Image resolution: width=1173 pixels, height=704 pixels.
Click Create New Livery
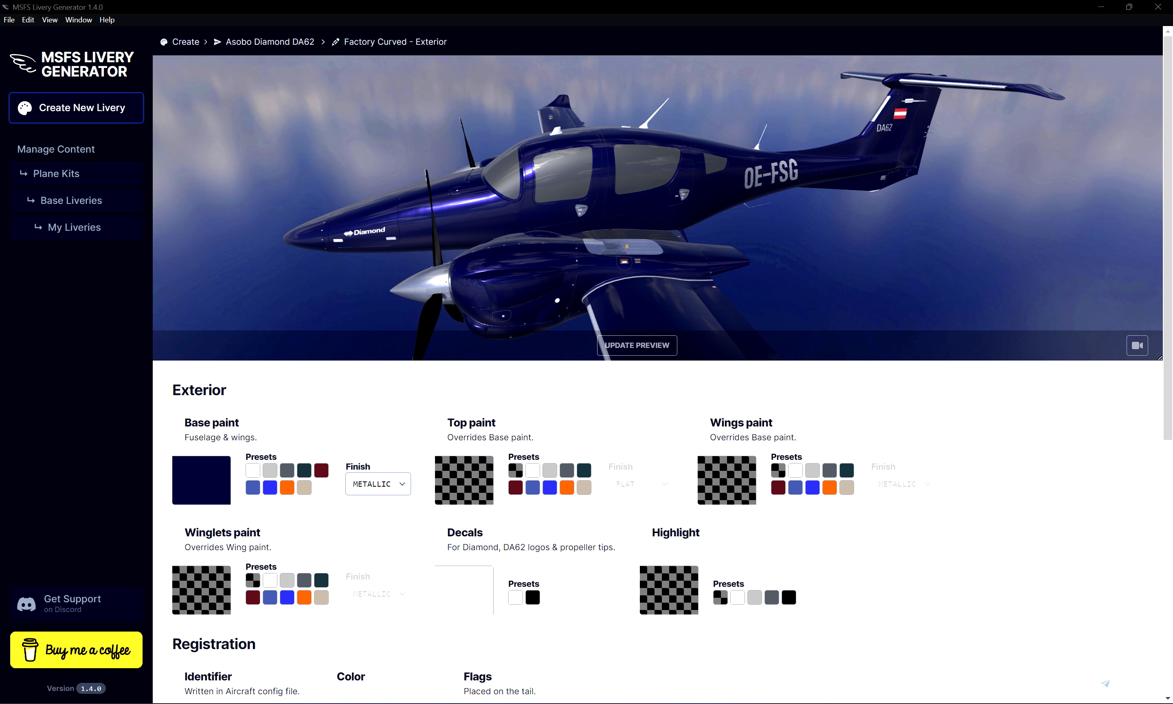pyautogui.click(x=76, y=108)
